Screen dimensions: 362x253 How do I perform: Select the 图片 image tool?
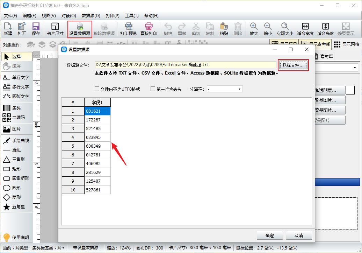[x=17, y=129]
